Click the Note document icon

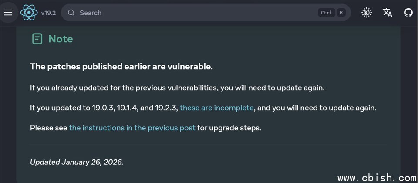[x=37, y=39]
